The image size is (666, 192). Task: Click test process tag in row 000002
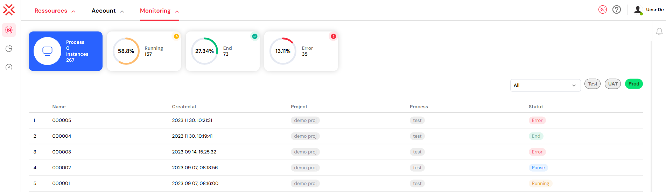click(417, 167)
